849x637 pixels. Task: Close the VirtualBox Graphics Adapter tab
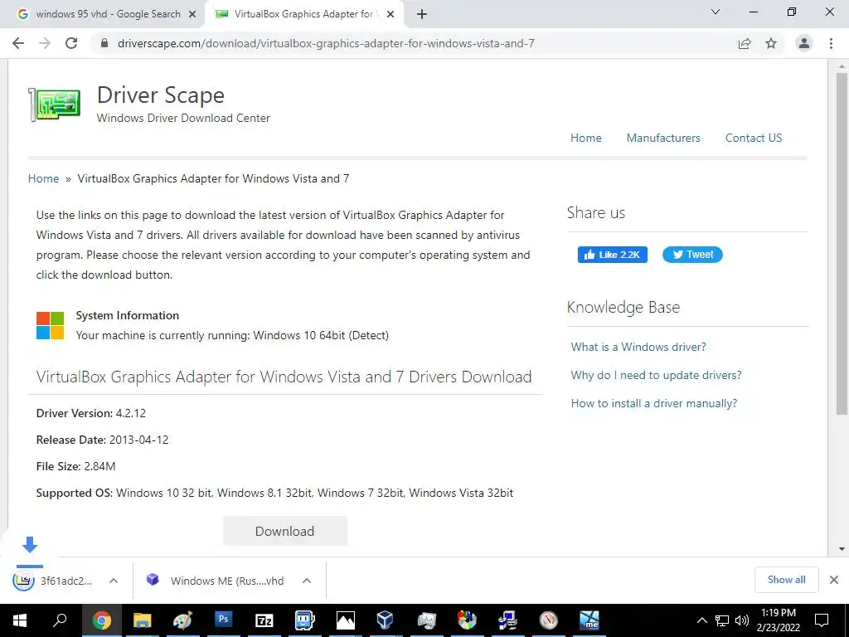pos(390,14)
